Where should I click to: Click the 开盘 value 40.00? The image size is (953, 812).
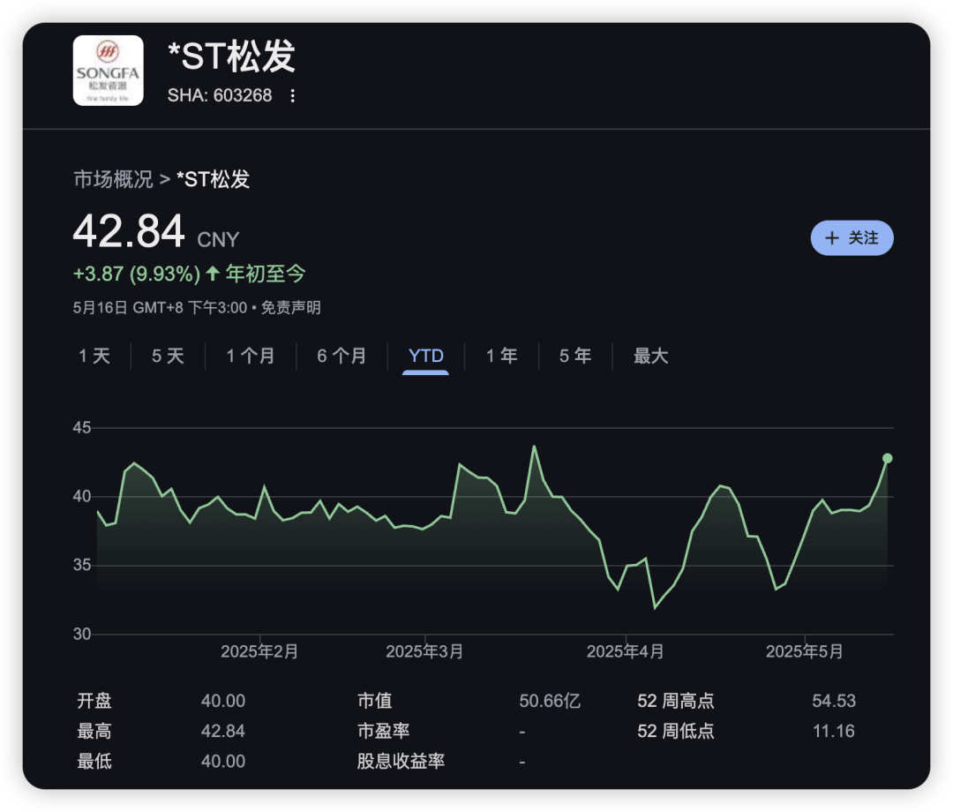(x=223, y=701)
